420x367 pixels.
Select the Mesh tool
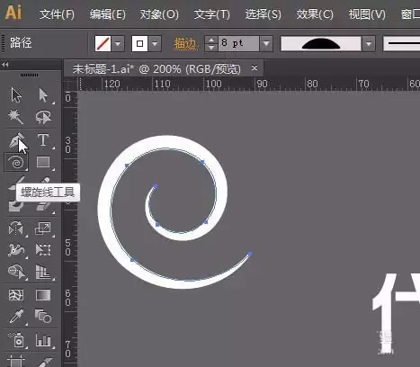coord(16,295)
